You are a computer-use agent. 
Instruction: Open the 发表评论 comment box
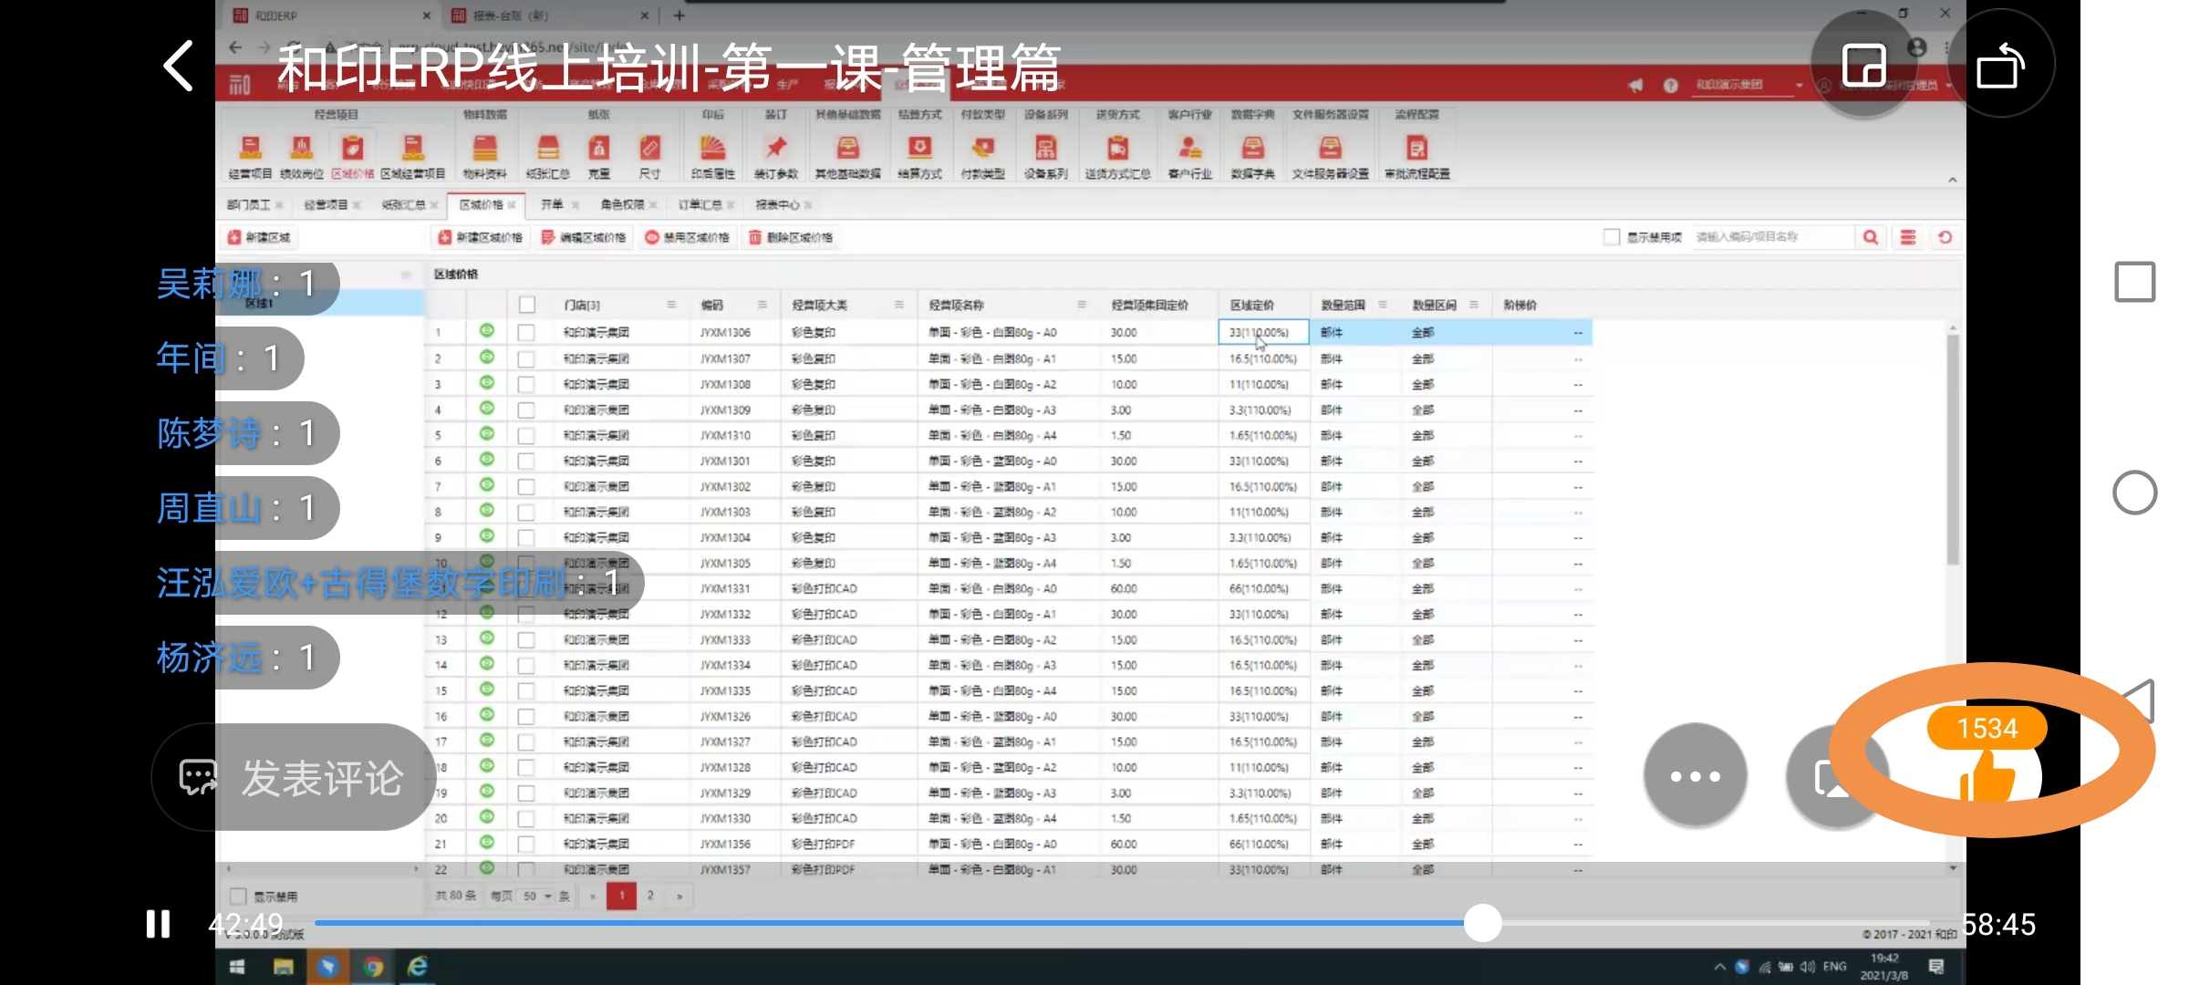pyautogui.click(x=292, y=778)
